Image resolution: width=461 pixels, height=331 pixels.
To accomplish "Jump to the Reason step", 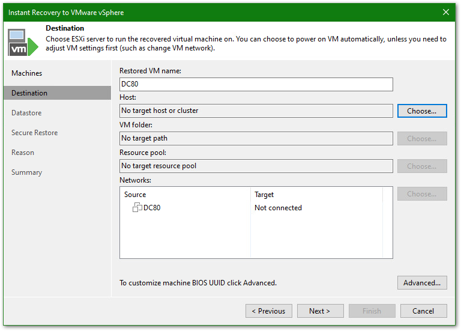I will pos(23,153).
